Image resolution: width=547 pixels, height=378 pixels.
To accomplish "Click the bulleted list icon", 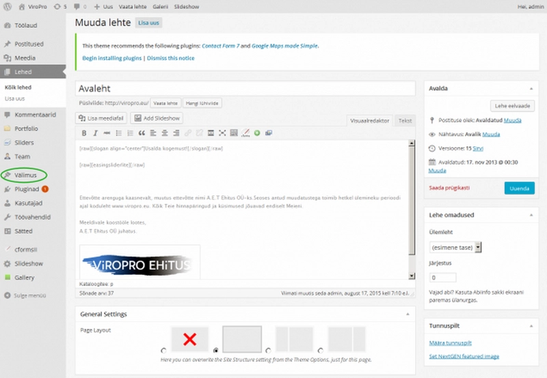I will (119, 133).
